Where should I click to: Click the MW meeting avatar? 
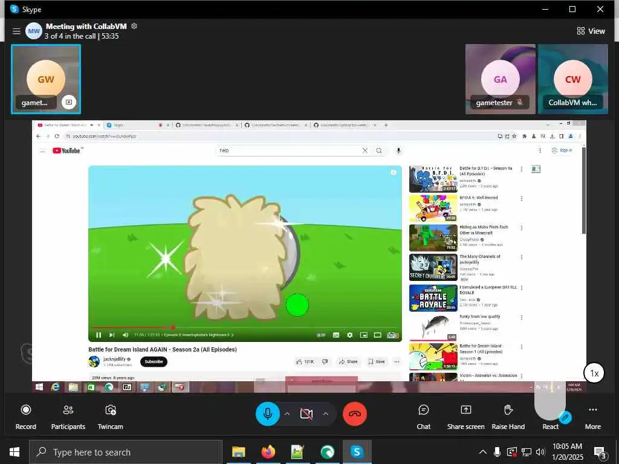coord(34,31)
